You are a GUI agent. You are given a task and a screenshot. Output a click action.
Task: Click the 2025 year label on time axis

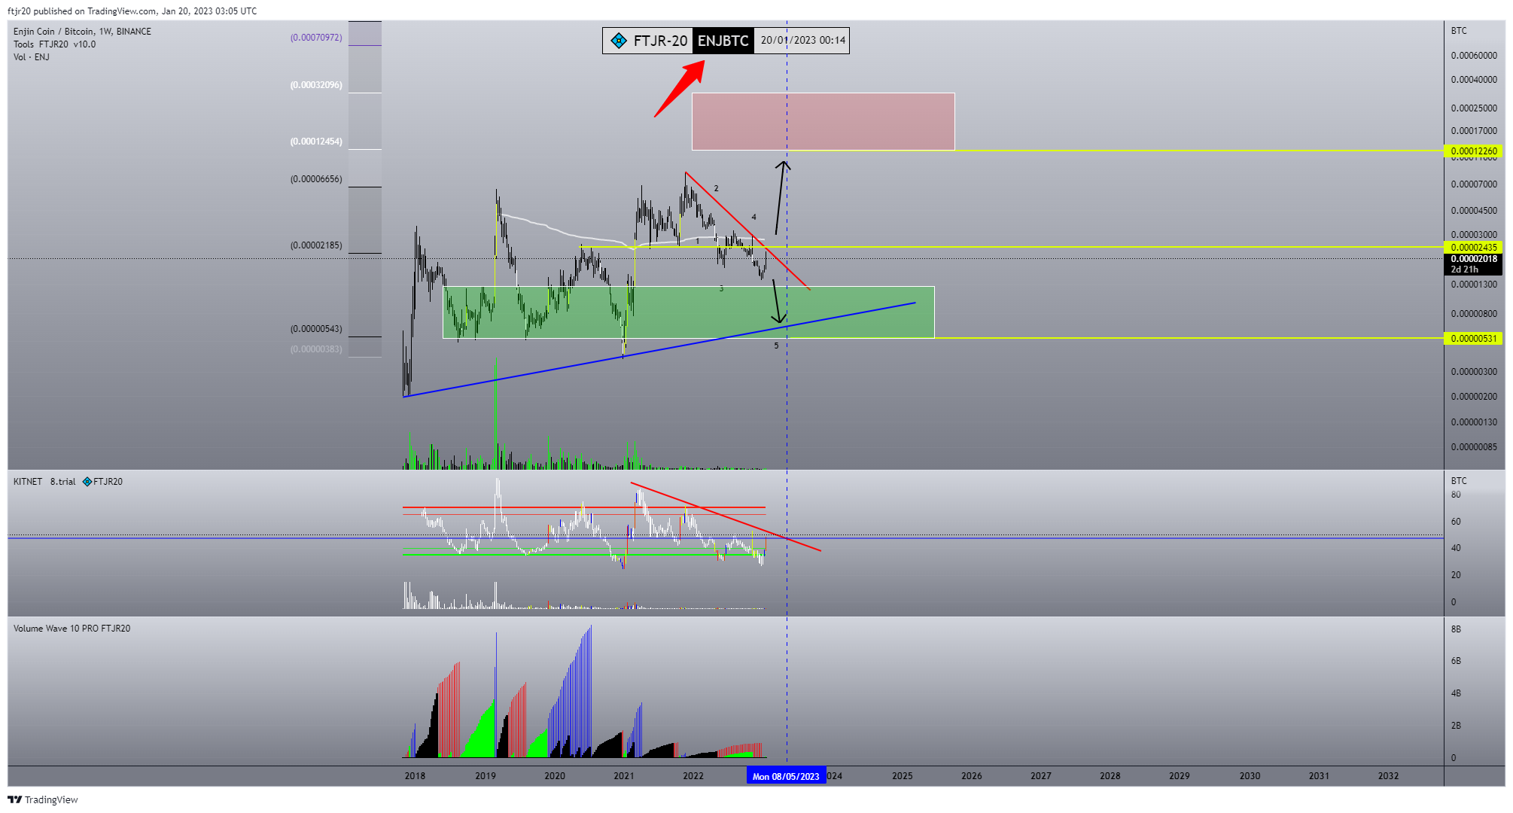[903, 776]
